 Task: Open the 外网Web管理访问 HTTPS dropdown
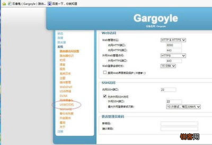173,56
